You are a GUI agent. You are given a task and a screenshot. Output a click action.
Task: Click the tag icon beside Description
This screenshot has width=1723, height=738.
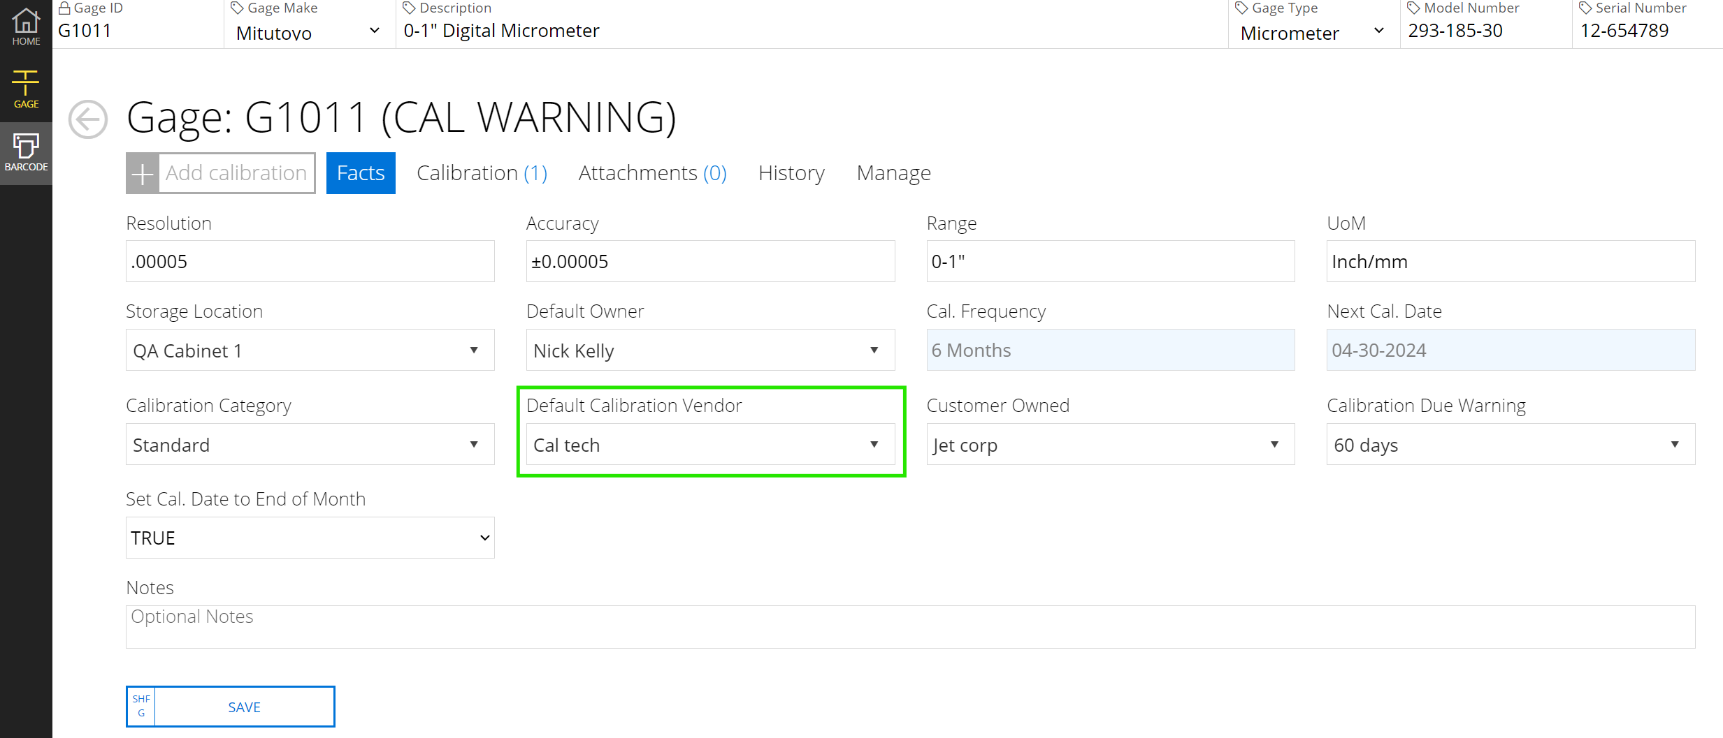(409, 8)
